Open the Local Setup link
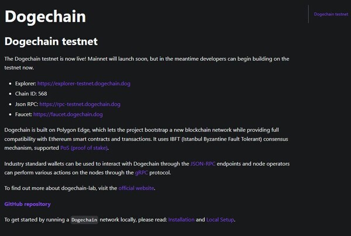 point(221,220)
